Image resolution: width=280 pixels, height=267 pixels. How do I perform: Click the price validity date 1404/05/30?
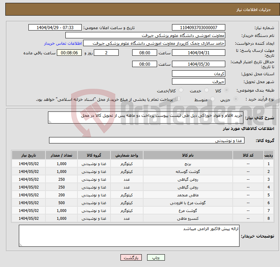tap(198, 64)
